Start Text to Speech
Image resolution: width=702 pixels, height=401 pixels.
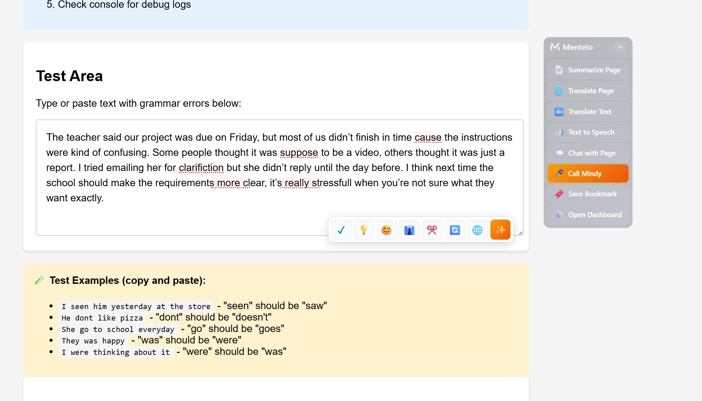point(588,132)
